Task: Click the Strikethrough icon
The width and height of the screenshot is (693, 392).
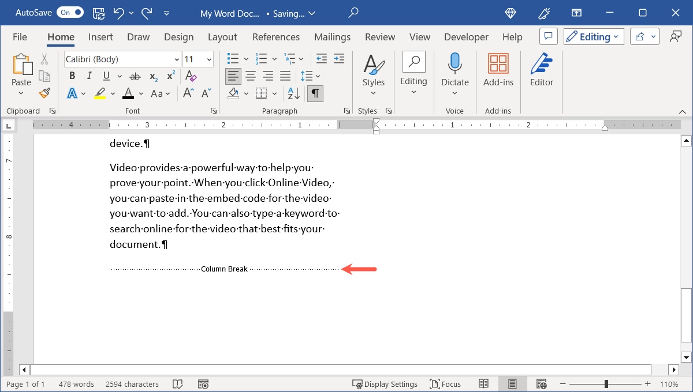Action: coord(135,76)
